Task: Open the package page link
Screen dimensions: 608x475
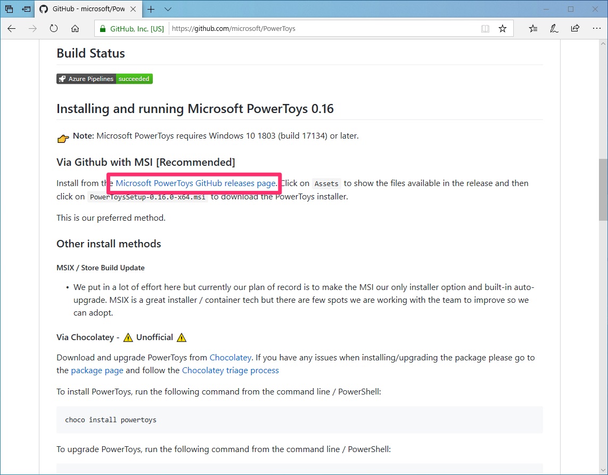Action: tap(97, 371)
